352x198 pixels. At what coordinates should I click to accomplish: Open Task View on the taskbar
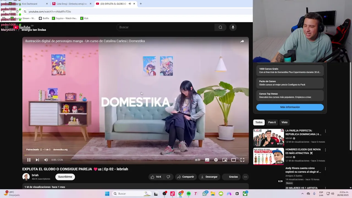[x=156, y=194]
